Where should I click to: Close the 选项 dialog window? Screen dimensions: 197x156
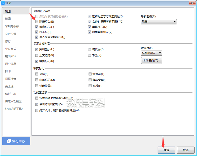192,3
